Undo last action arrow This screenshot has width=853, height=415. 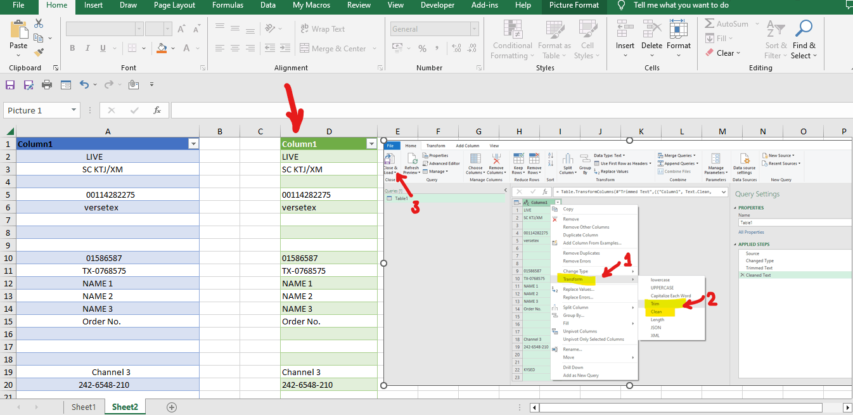[84, 84]
